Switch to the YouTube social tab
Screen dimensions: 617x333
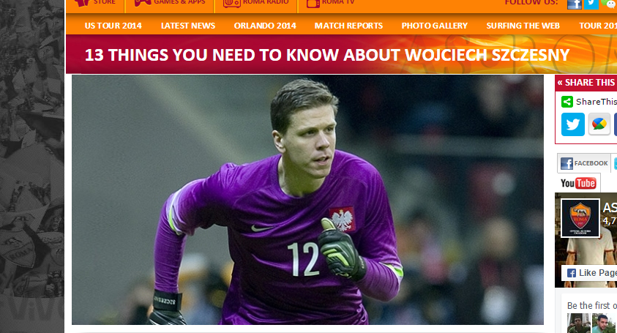(x=578, y=183)
